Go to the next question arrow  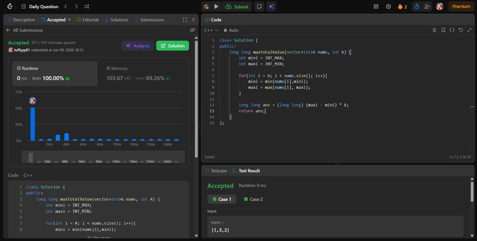pos(76,6)
